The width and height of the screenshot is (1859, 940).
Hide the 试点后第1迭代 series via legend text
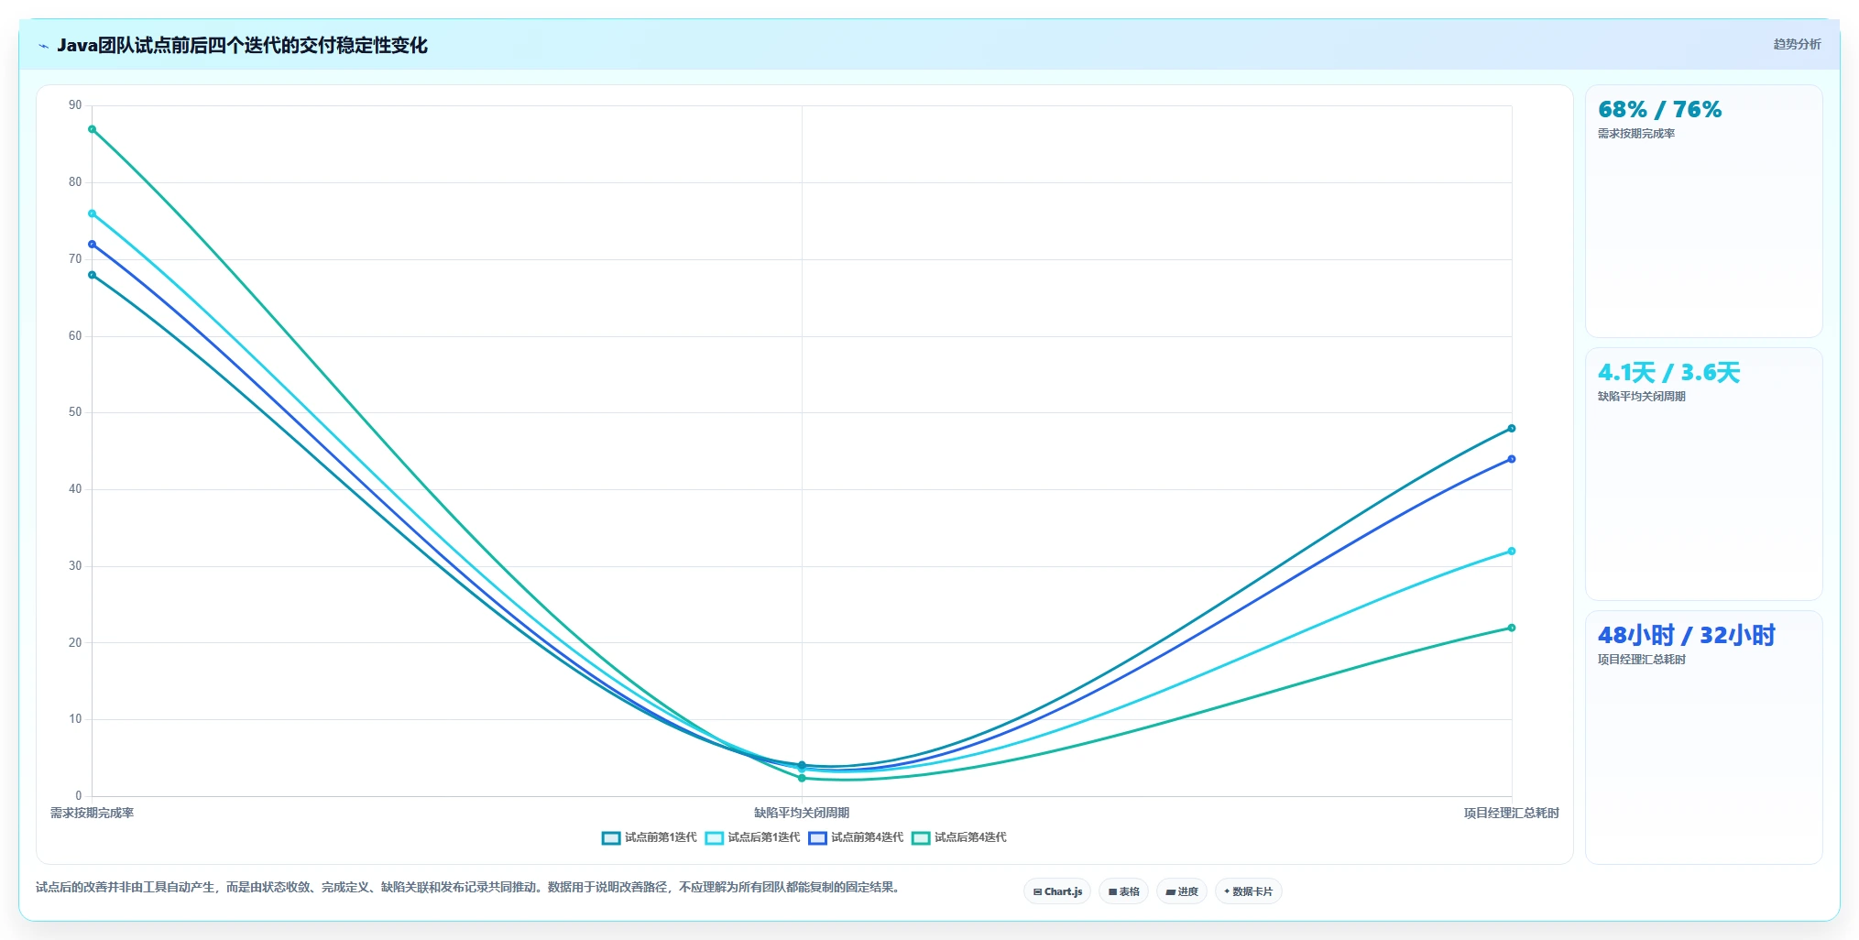(764, 837)
